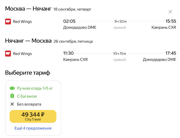Image resolution: width=180 pixels, height=138 pixels.
Task: Click the Red Wings logo on the Москва — Нячанг flight
Action: [x=8, y=22]
